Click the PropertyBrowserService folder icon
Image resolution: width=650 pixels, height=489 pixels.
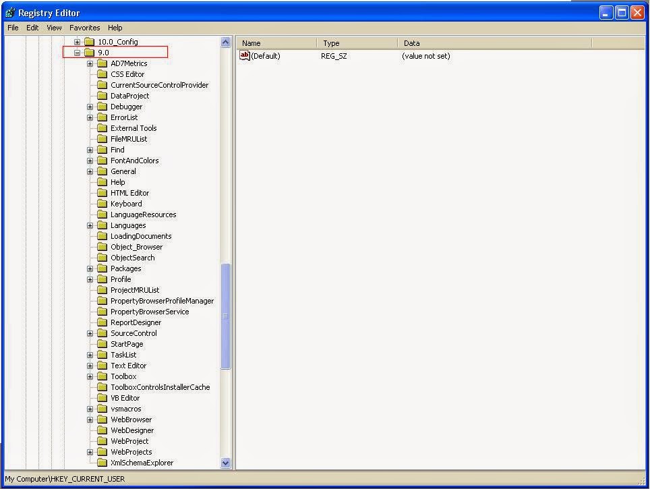(x=102, y=311)
